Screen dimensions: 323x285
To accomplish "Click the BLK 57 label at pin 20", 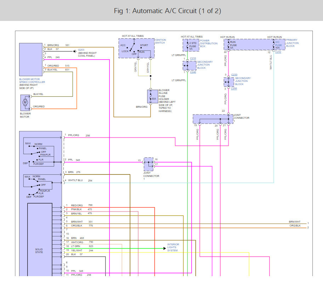I will (x=76, y=255).
